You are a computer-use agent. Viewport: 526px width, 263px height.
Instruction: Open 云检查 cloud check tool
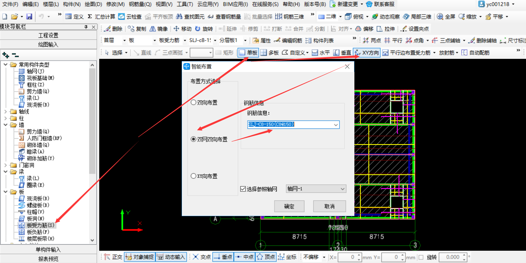130,16
